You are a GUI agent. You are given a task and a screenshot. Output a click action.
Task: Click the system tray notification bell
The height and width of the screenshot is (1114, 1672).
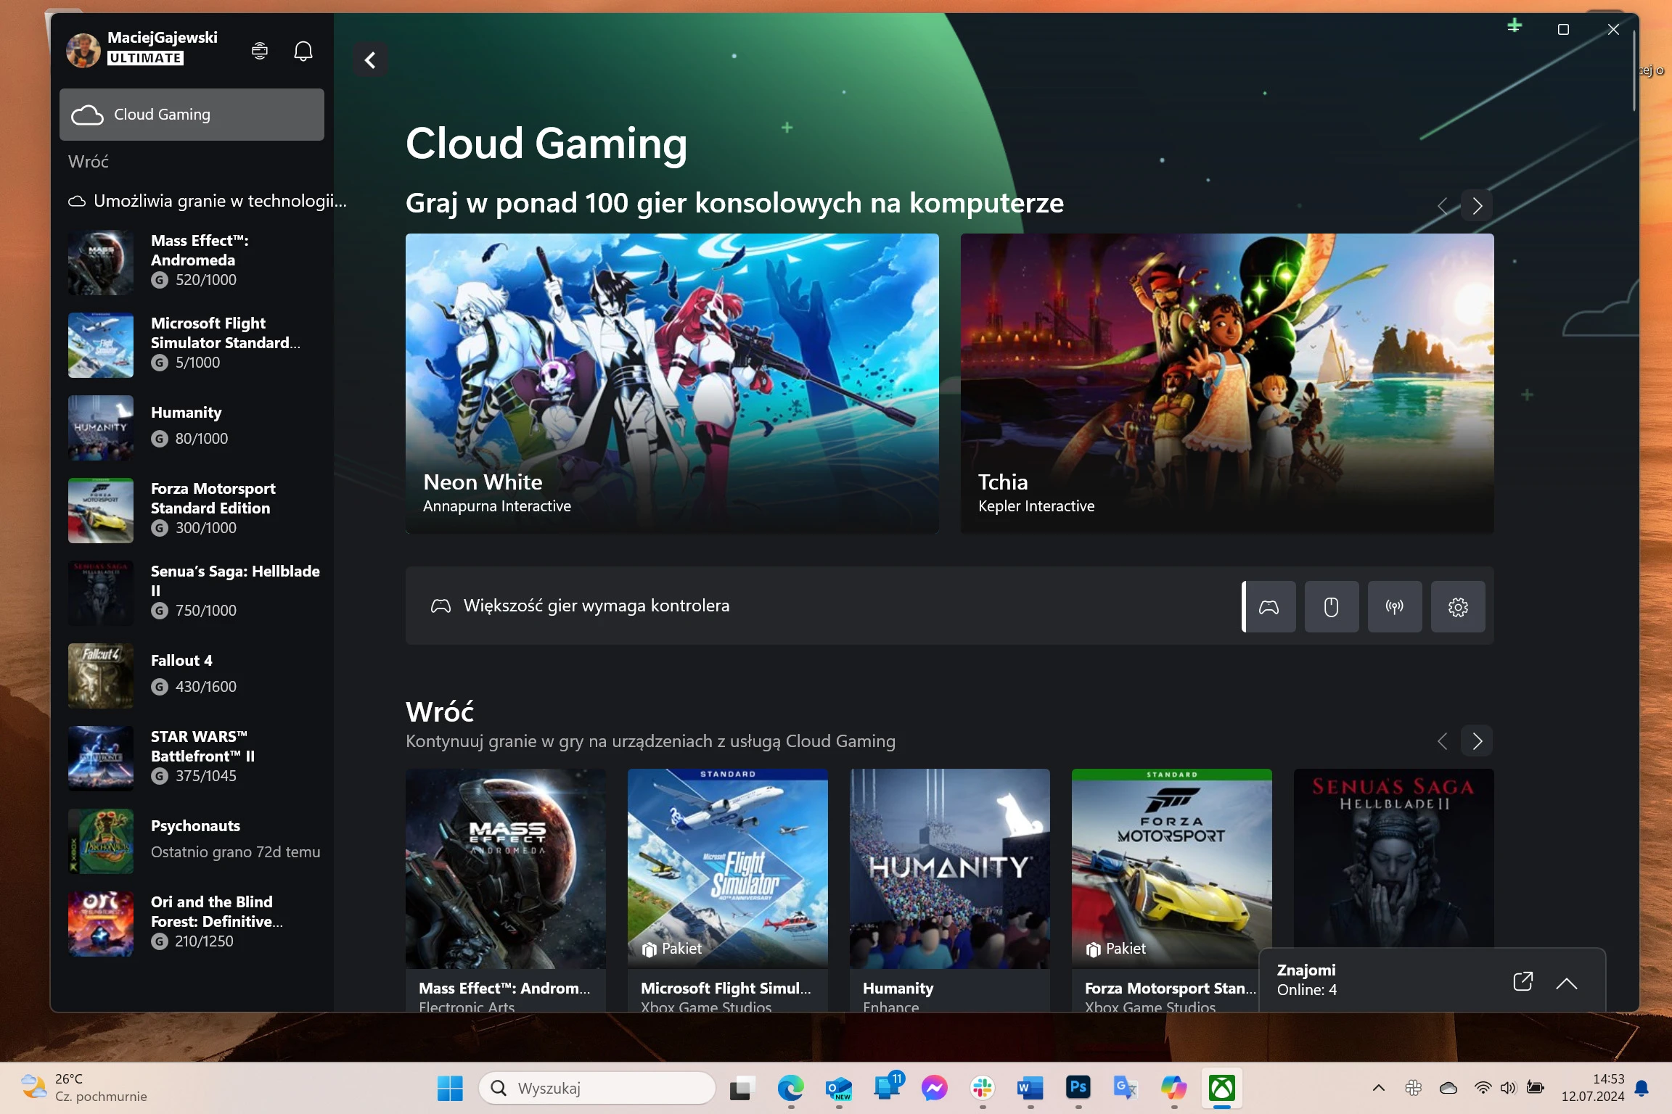tap(1642, 1088)
